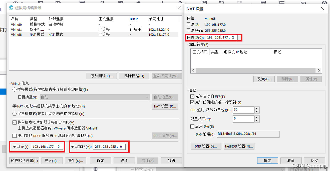330x171 pixels.
Task: Increase 配置端口 value with up arrow
Action: 257,117
